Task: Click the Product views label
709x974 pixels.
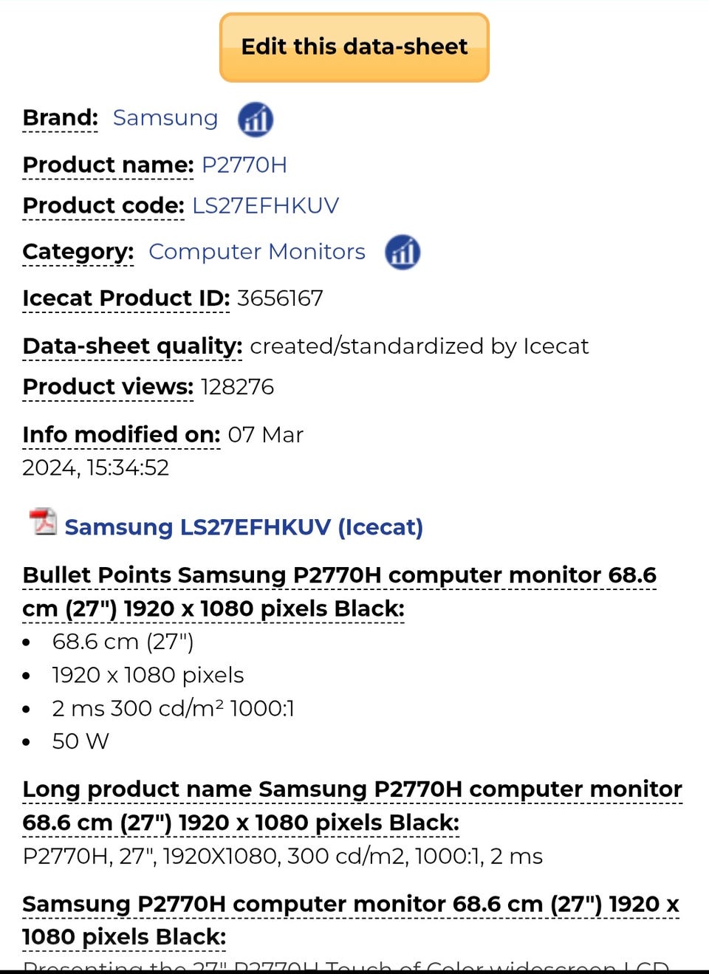Action: click(x=108, y=386)
